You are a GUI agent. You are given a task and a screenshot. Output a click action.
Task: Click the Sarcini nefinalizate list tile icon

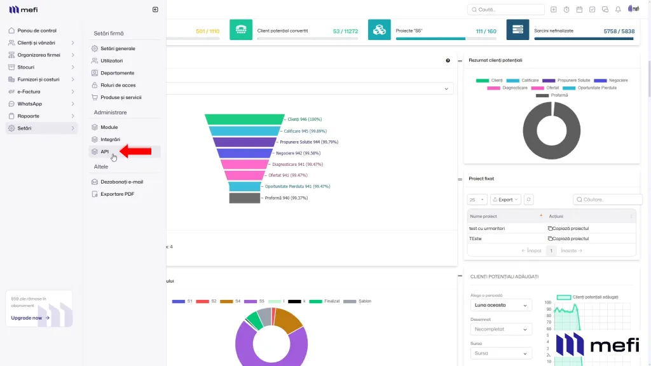517,29
